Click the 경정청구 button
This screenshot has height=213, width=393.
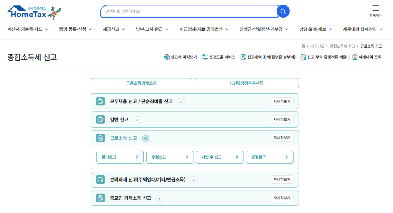point(269,157)
